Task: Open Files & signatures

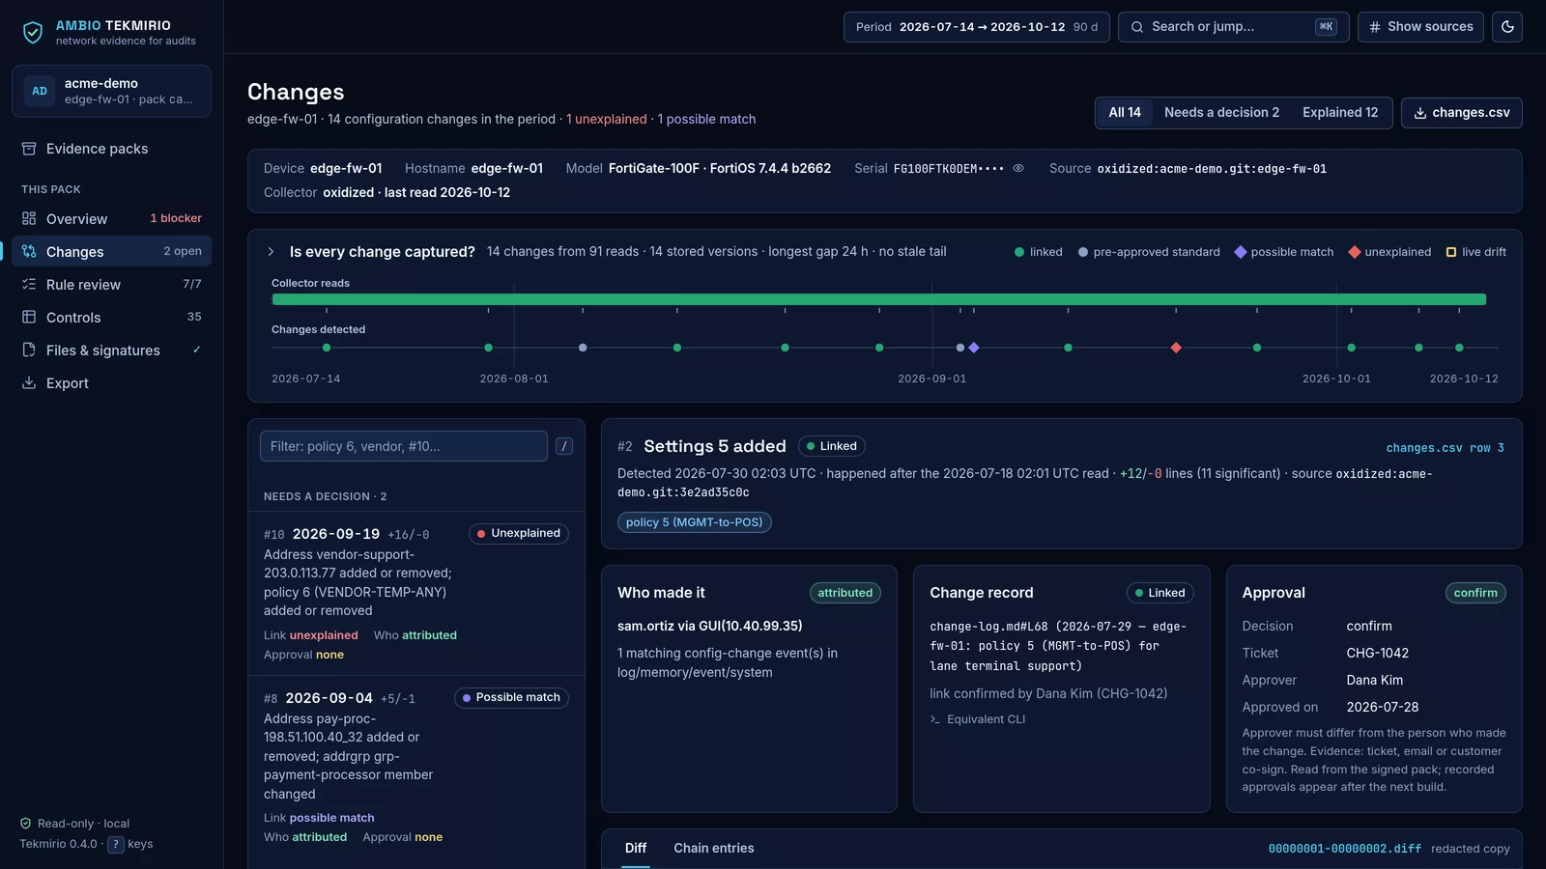Action: click(111, 350)
